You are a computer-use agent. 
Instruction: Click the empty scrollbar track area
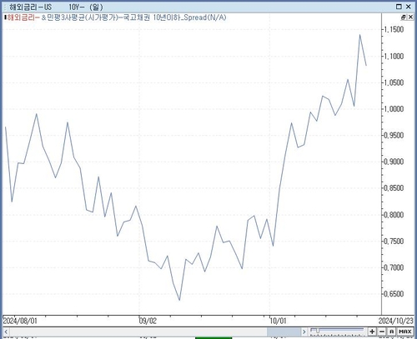pos(138,332)
